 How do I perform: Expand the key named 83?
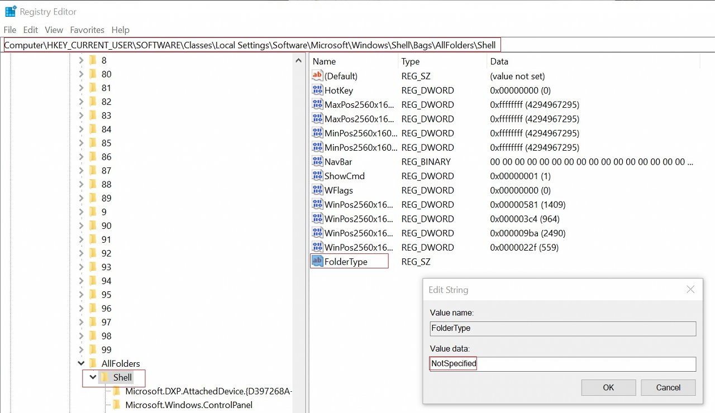tap(81, 116)
